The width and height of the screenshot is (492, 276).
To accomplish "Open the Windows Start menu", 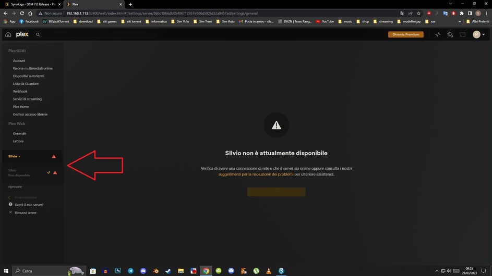I will (x=6, y=271).
